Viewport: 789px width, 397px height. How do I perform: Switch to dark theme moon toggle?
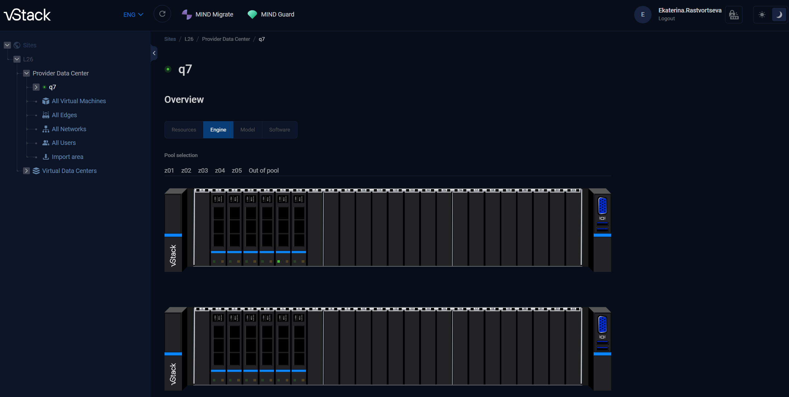pos(779,15)
